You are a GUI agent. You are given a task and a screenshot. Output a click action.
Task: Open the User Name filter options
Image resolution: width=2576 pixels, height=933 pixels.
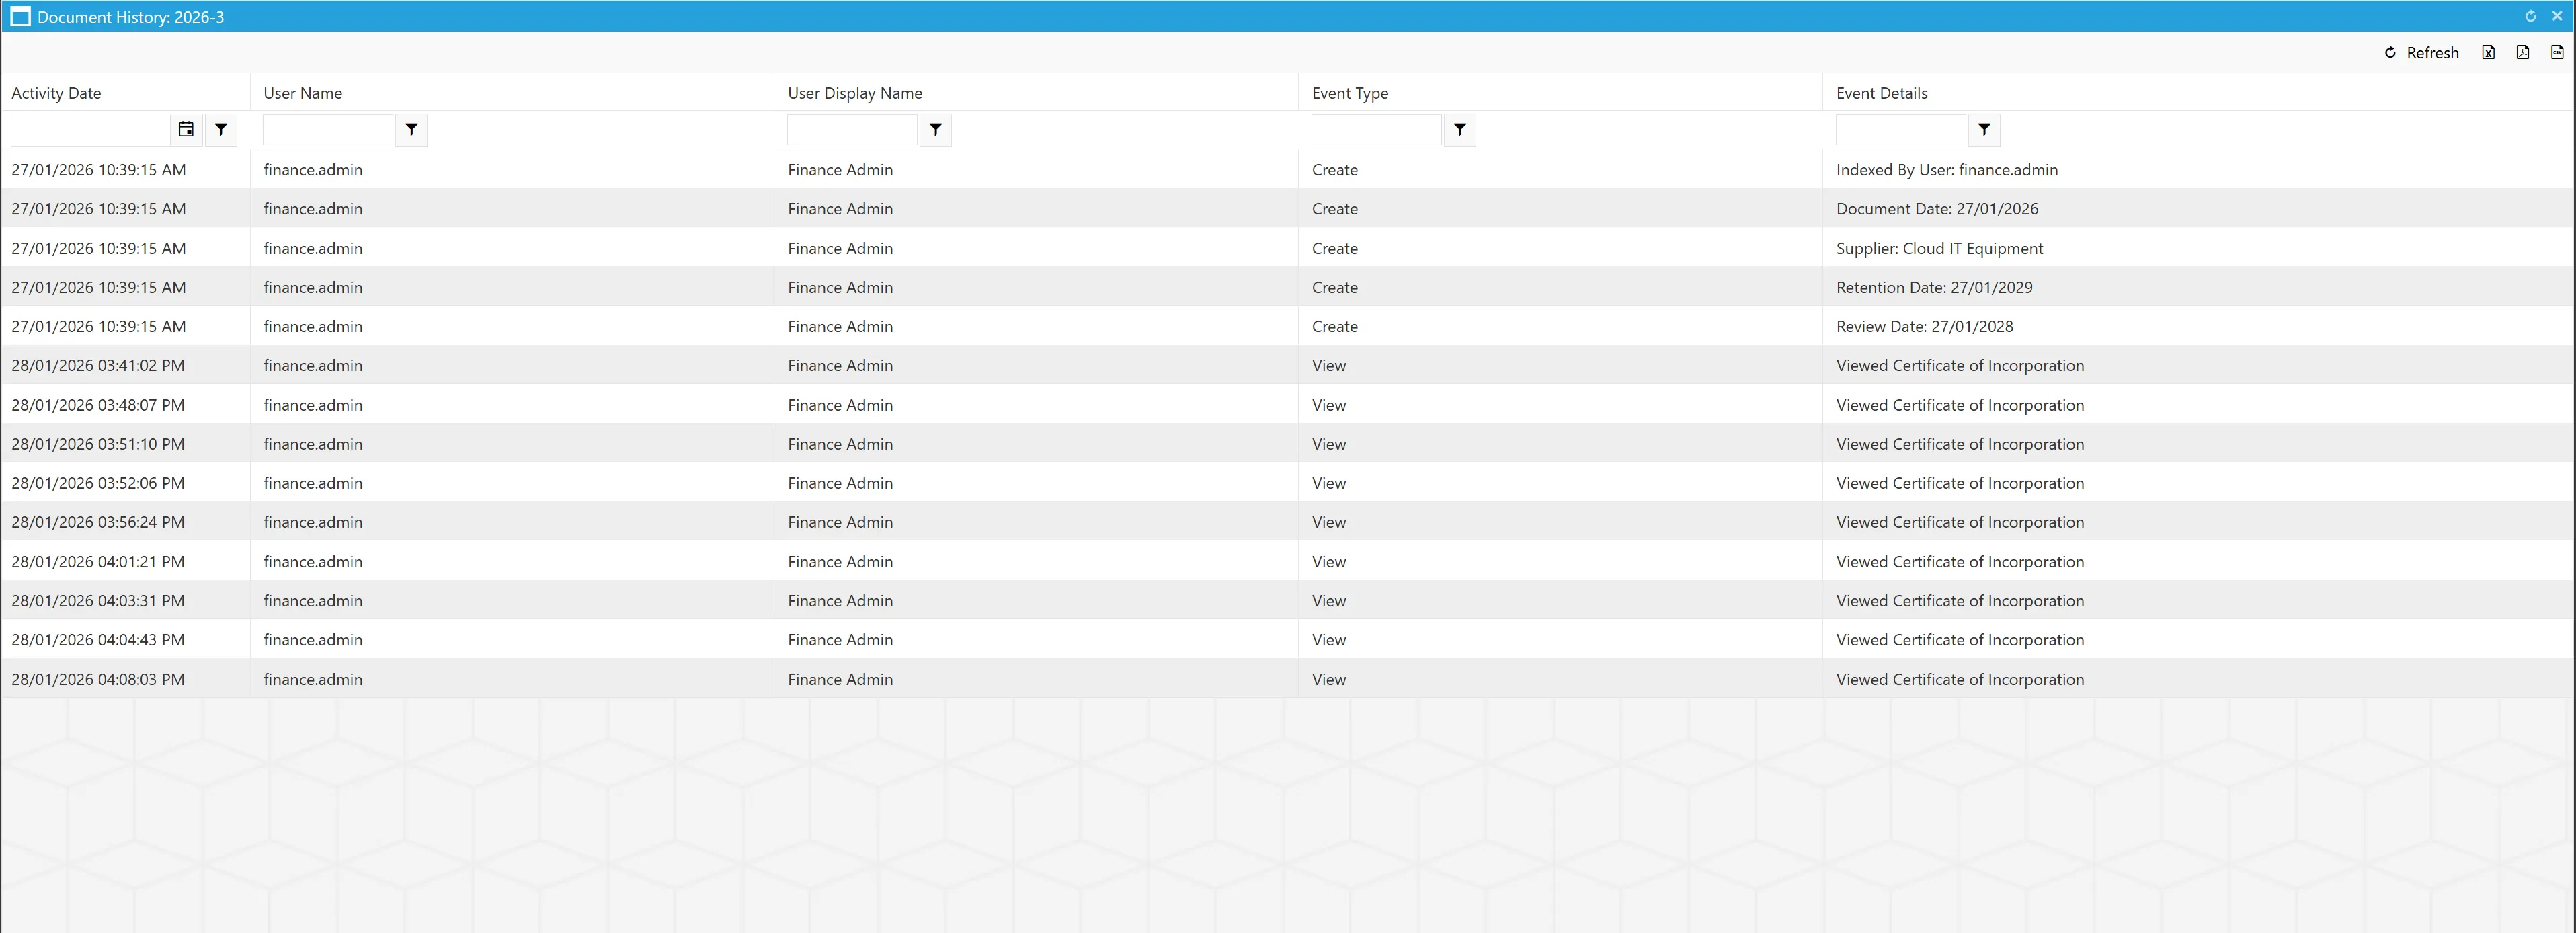(x=411, y=130)
